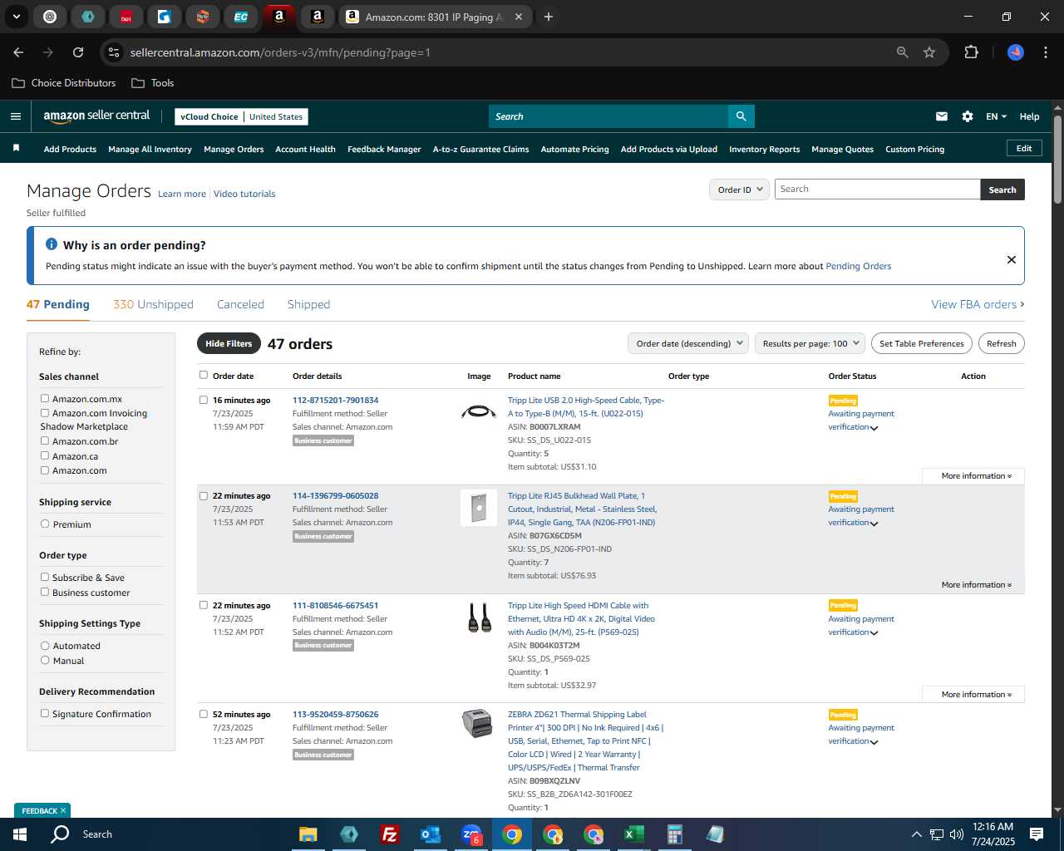Viewport: 1064px width, 851px height.
Task: Switch to the Shipped tab
Action: (x=308, y=304)
